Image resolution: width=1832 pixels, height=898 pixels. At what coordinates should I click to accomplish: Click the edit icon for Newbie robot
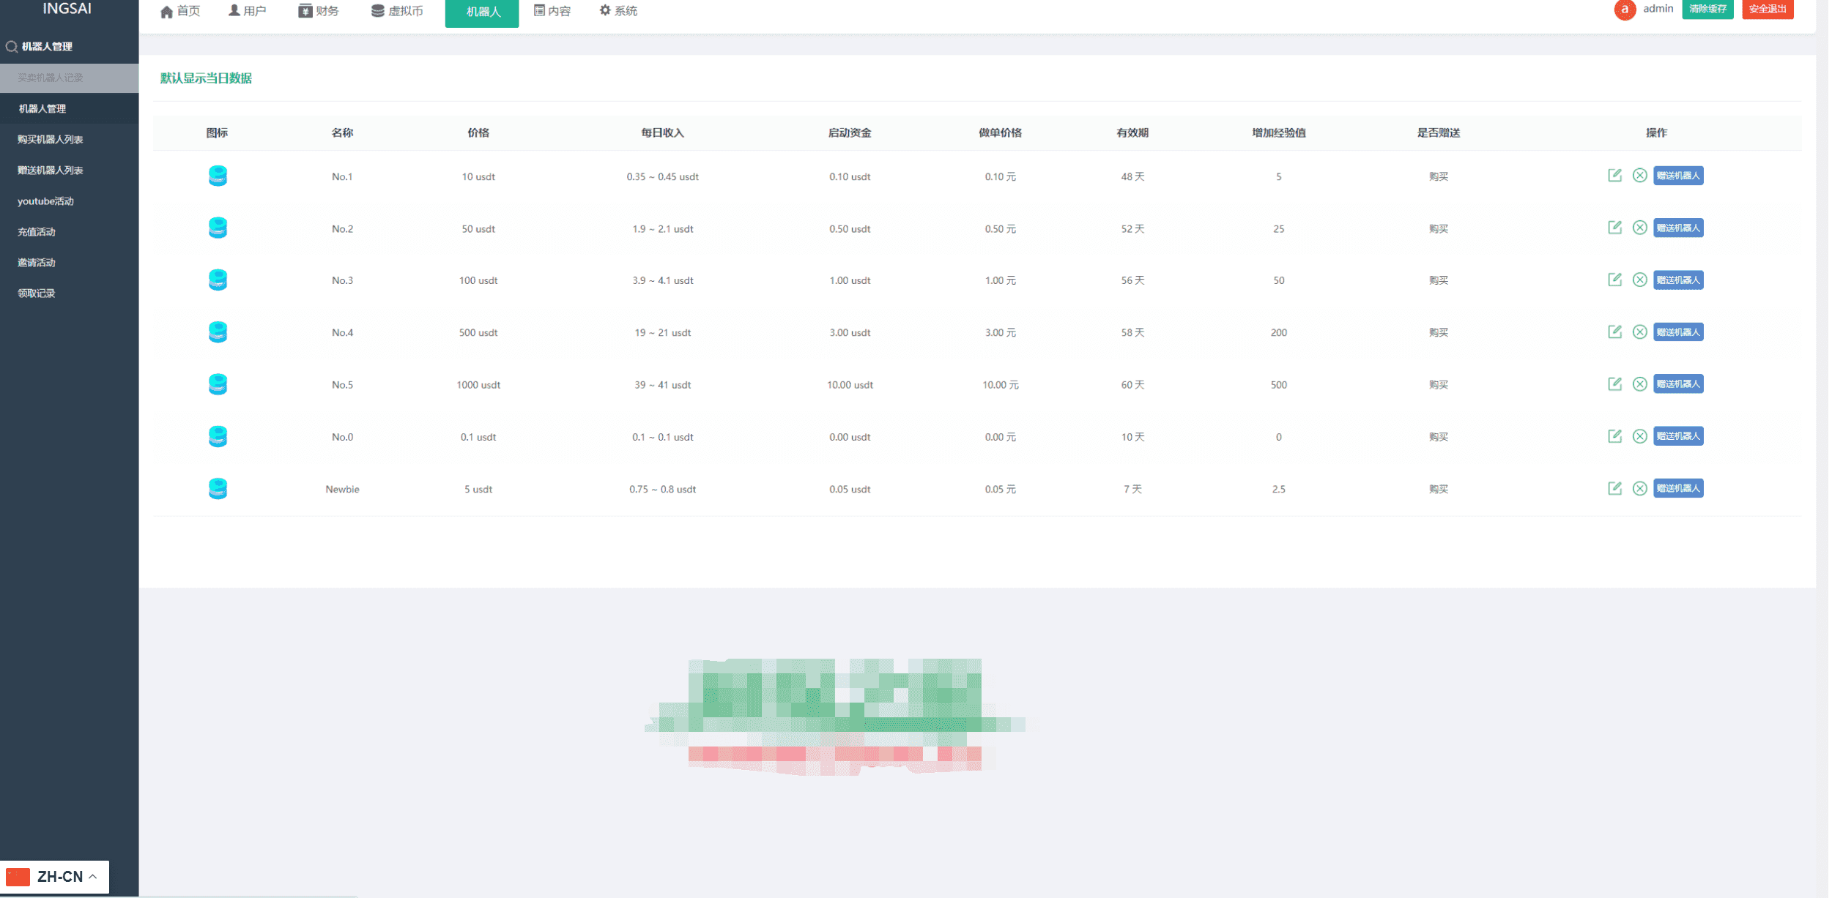click(x=1617, y=488)
